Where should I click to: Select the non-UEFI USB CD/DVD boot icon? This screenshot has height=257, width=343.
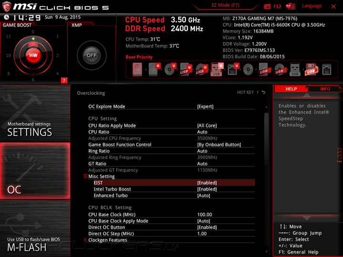pos(279,69)
